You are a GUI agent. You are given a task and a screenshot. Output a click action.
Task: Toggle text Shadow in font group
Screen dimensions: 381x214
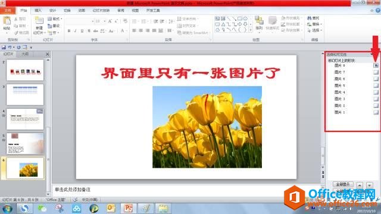[89, 31]
